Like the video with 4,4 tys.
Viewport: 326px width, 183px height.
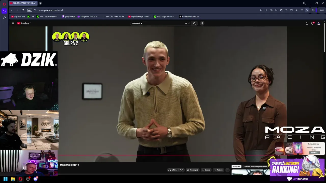pos(172,170)
